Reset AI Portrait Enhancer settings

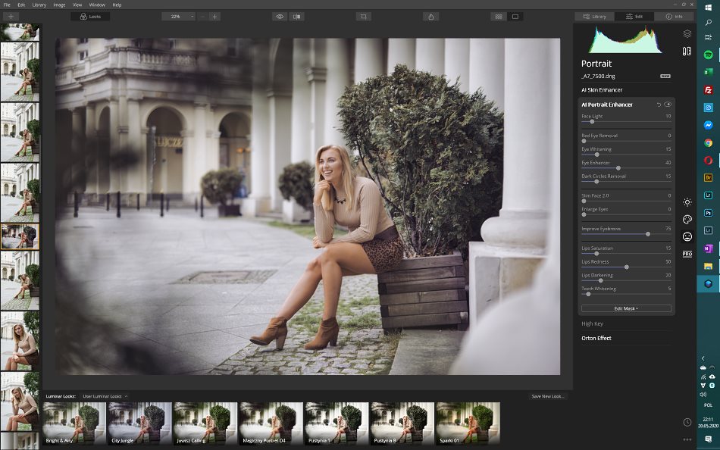click(659, 105)
